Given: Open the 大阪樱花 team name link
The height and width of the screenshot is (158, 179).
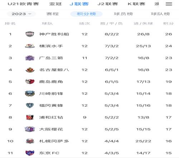Looking at the screenshot, I should [51, 129].
